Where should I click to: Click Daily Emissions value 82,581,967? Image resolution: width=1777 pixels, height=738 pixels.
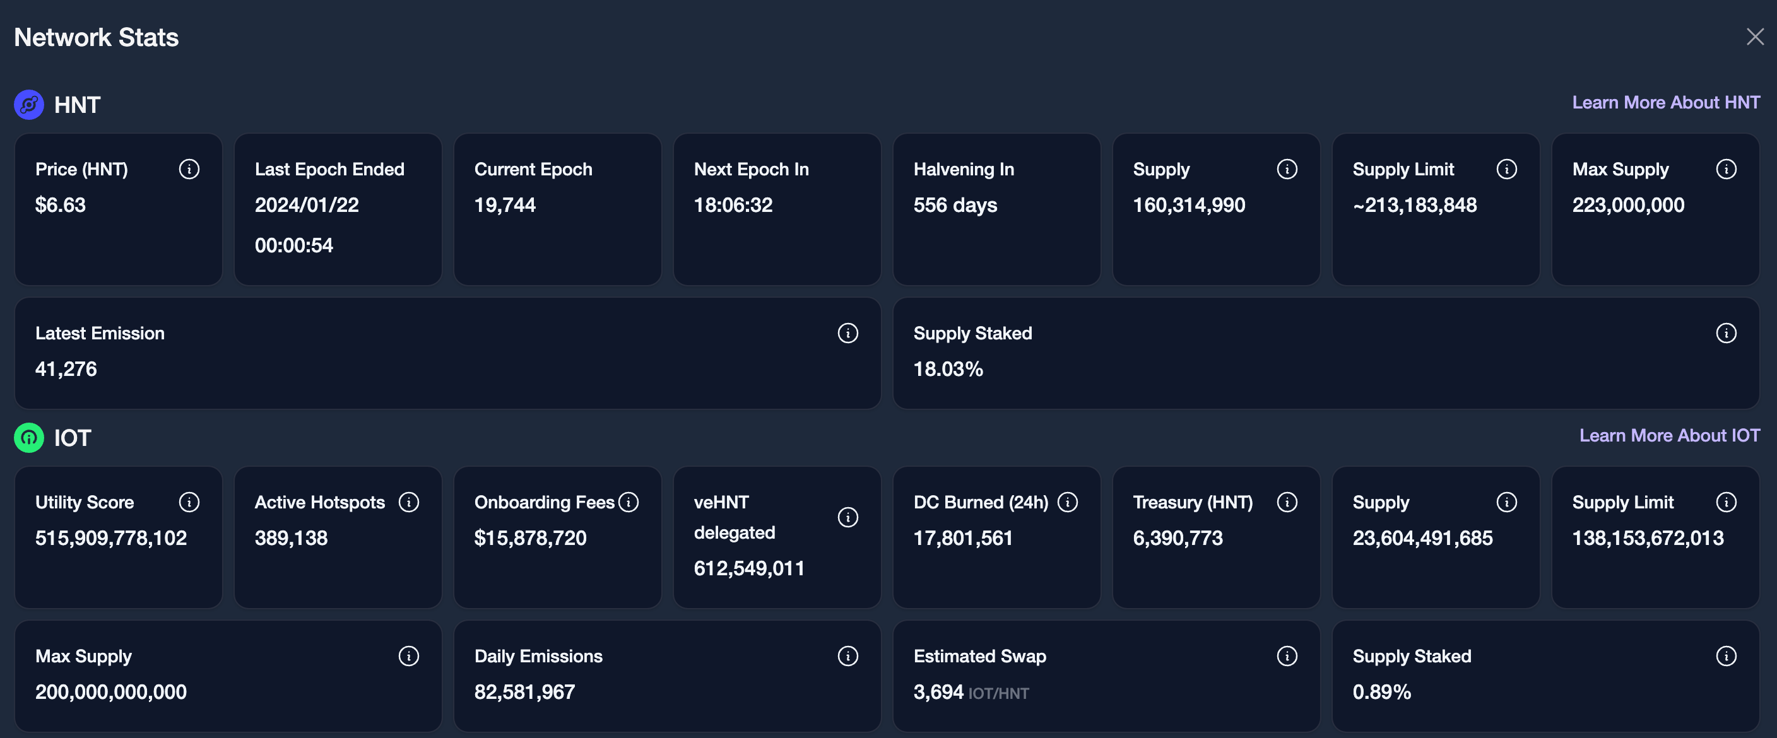click(x=524, y=692)
